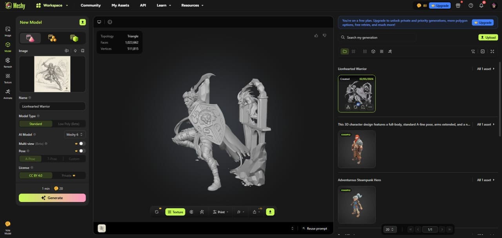502x238 pixels.
Task: Expand the asset panel to fullscreen view
Action: pos(492,51)
